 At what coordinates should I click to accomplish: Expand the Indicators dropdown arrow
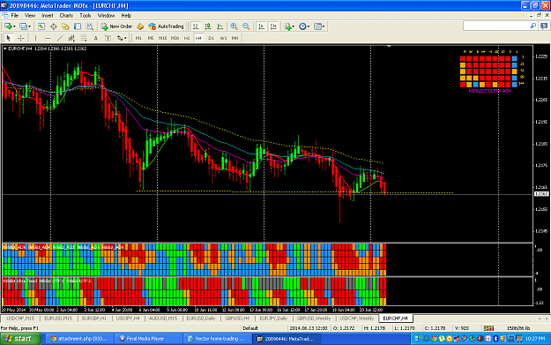[294, 26]
